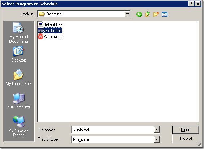Image resolution: width=204 pixels, height=149 pixels.
Task: Create a new folder
Action: tap(156, 14)
